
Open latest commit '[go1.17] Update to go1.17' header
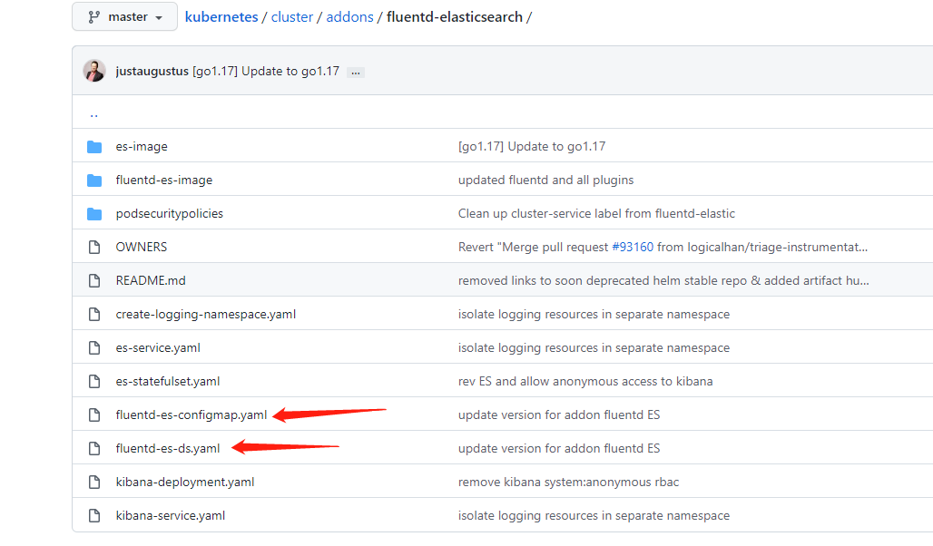click(x=266, y=72)
